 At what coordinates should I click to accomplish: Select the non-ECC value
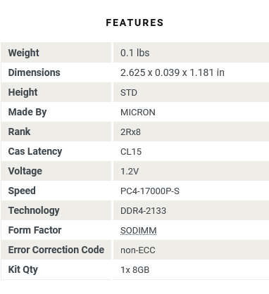pos(138,250)
